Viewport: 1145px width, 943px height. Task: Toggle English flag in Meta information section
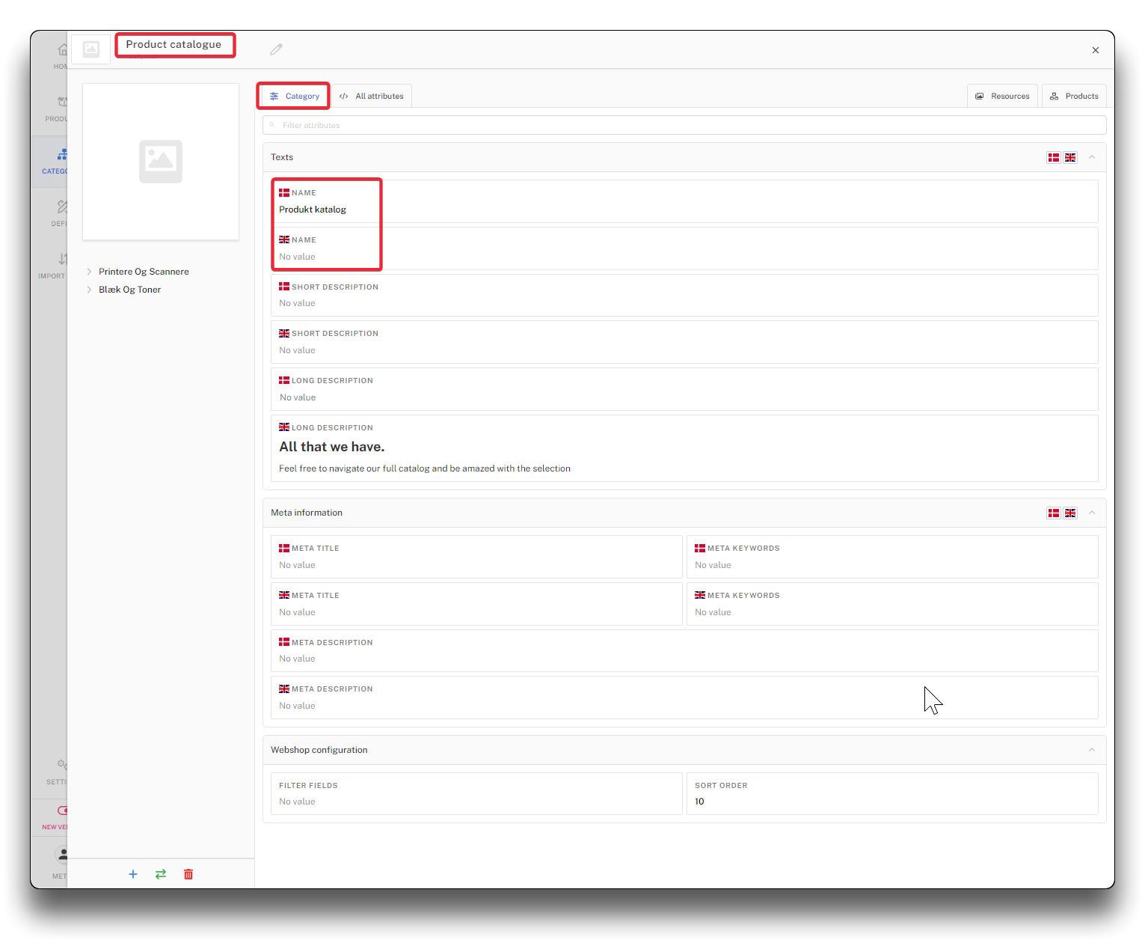pyautogui.click(x=1070, y=513)
